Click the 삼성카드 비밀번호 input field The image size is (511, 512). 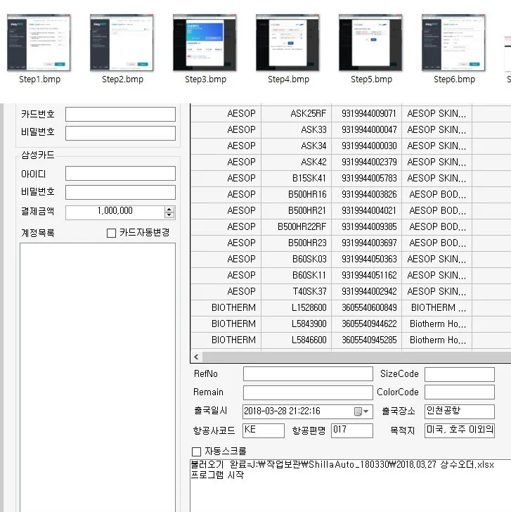pyautogui.click(x=120, y=192)
